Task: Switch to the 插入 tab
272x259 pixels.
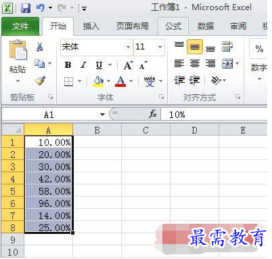Action: pyautogui.click(x=91, y=26)
